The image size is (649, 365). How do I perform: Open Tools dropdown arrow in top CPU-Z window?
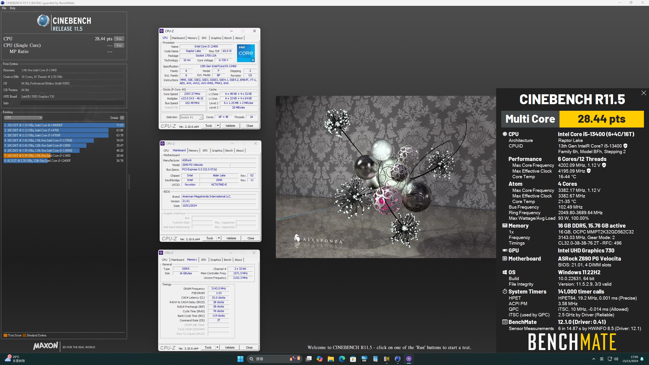pos(218,126)
